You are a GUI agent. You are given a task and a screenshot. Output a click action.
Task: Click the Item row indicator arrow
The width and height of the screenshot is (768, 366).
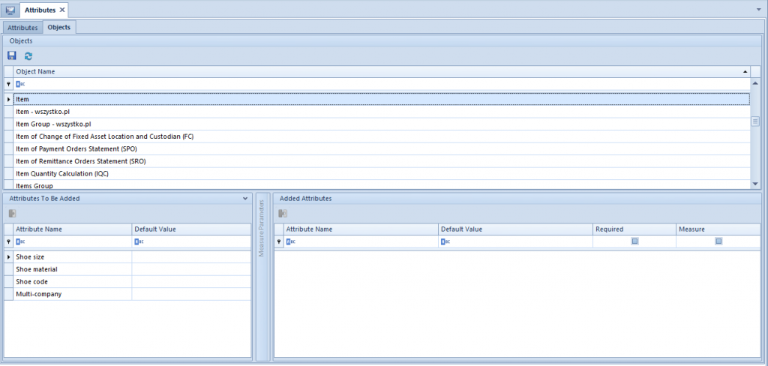9,100
